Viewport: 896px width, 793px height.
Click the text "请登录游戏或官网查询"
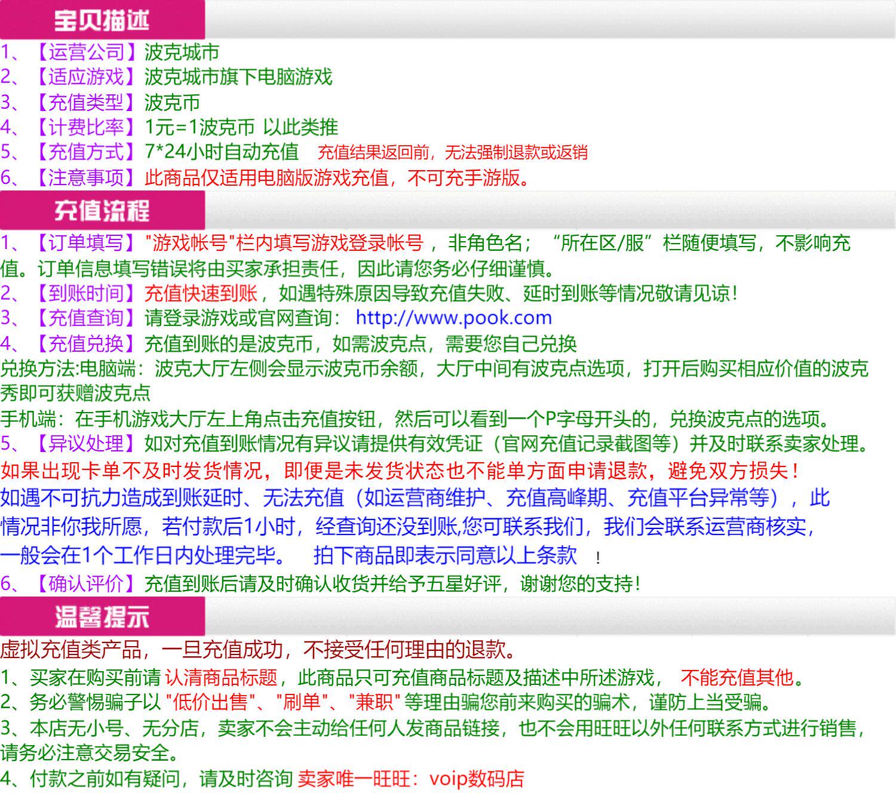pos(238,318)
